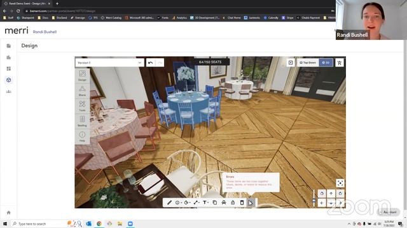Click the second icon in left app sidebar
The height and width of the screenshot is (228, 407).
8,58
